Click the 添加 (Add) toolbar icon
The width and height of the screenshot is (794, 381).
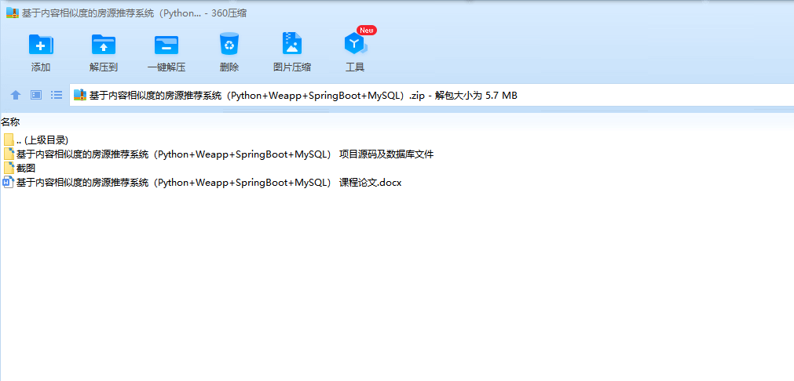click(41, 44)
